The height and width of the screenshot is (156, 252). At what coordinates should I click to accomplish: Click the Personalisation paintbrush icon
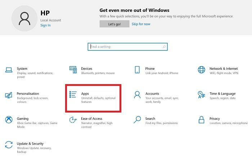(9, 95)
